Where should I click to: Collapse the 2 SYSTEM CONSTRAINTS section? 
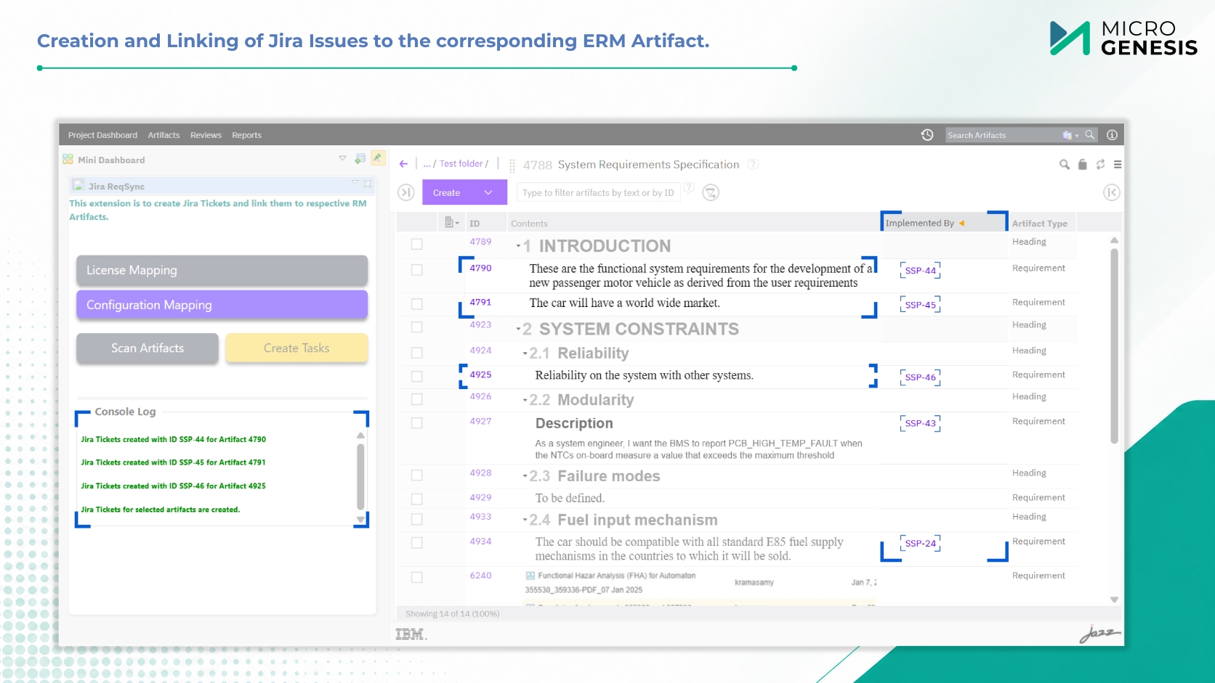coord(518,330)
